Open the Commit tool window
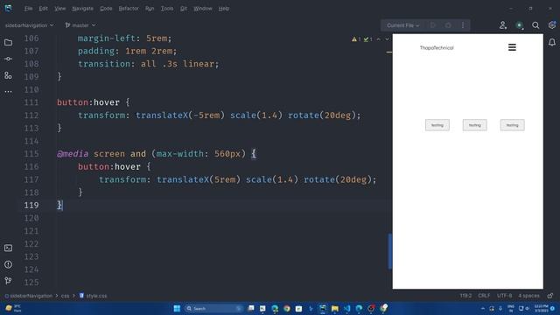The image size is (560, 315). pos(8,59)
